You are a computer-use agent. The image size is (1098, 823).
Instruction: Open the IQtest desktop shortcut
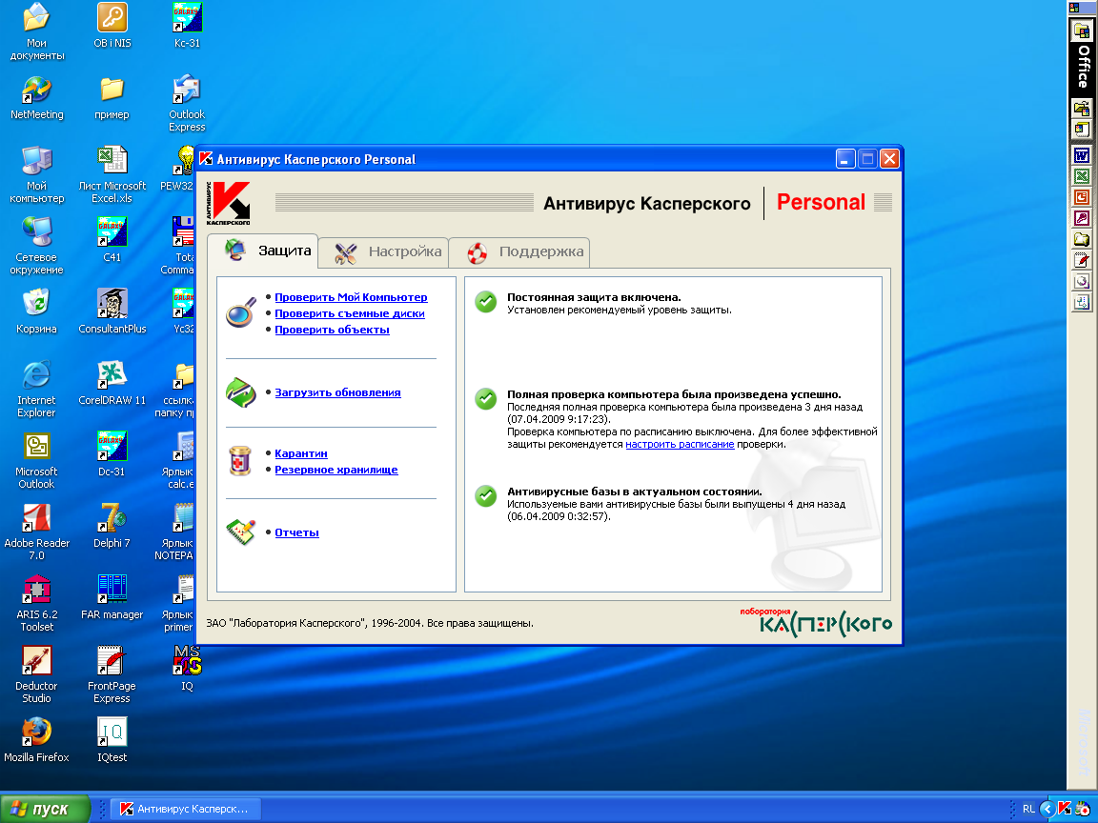click(x=112, y=740)
